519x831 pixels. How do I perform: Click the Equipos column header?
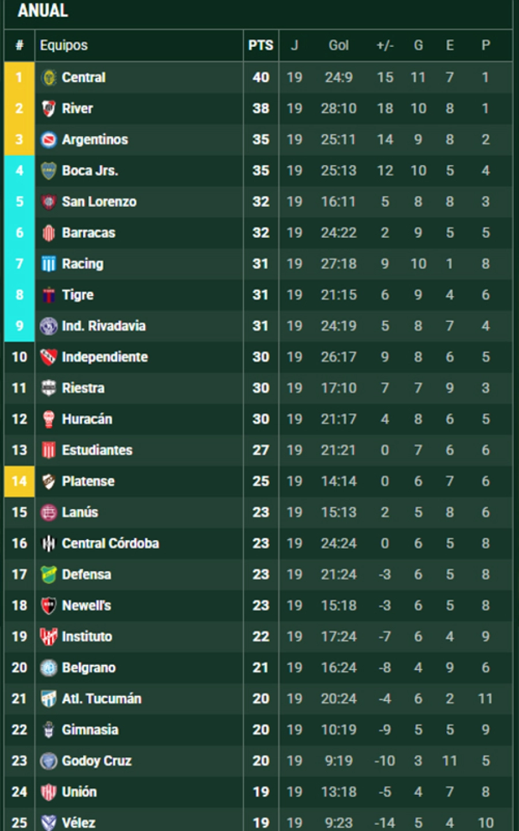pyautogui.click(x=64, y=46)
